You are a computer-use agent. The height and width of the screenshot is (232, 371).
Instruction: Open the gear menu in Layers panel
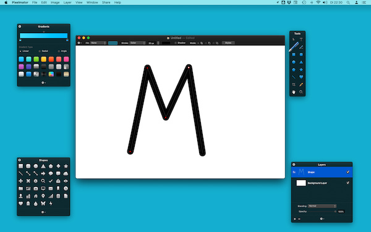(x=322, y=219)
